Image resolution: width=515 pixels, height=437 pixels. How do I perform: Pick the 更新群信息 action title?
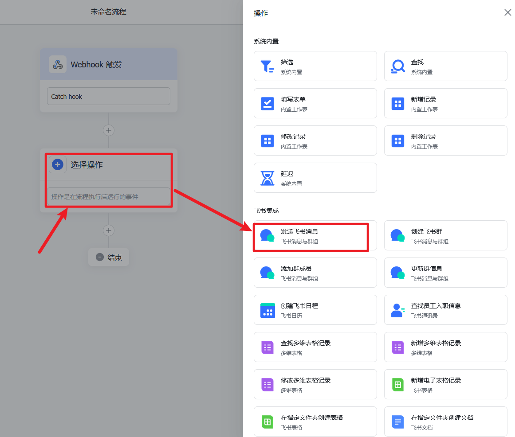tap(427, 269)
